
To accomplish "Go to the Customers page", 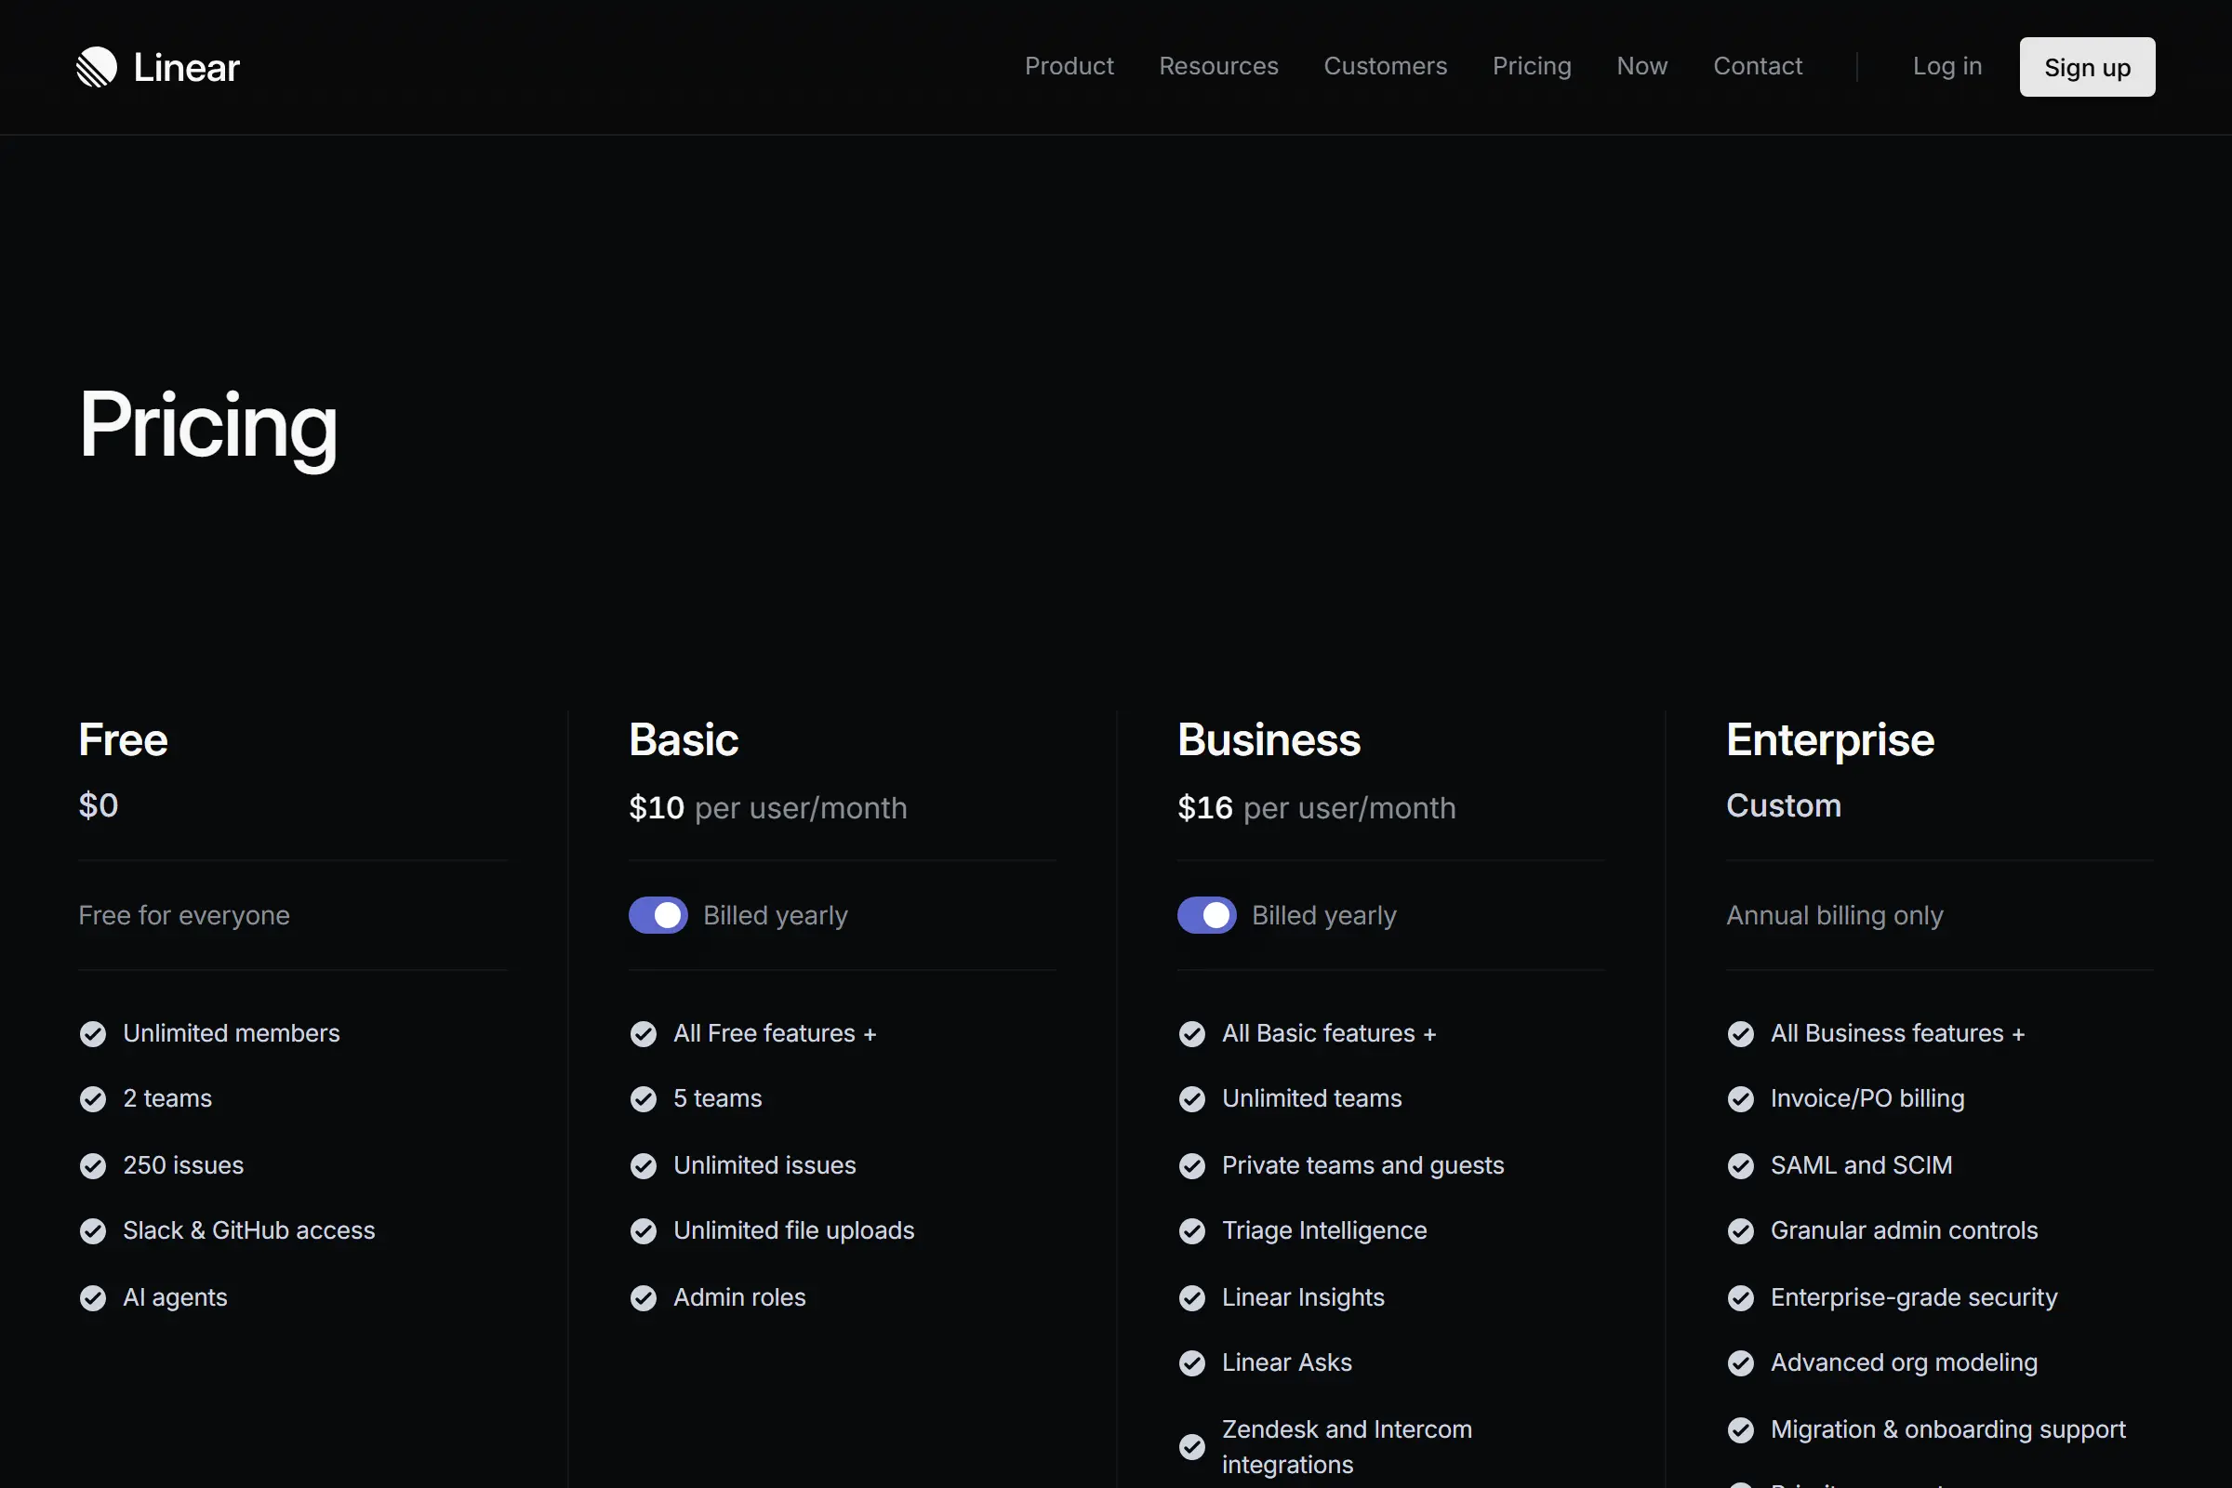I will [x=1386, y=66].
